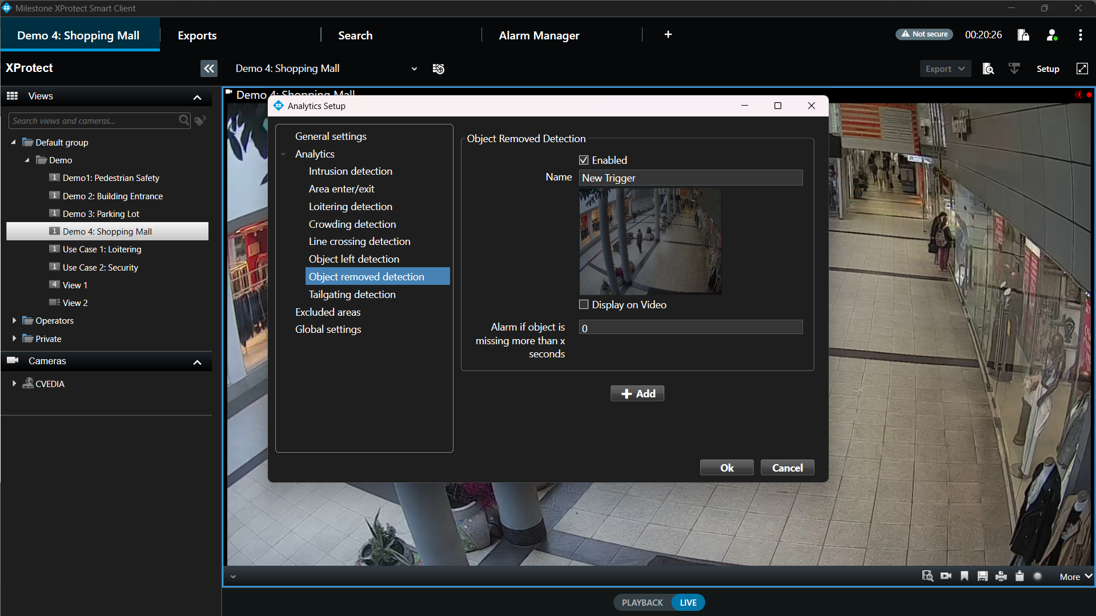Image resolution: width=1096 pixels, height=616 pixels.
Task: Select Line crossing detection
Action: pos(359,241)
